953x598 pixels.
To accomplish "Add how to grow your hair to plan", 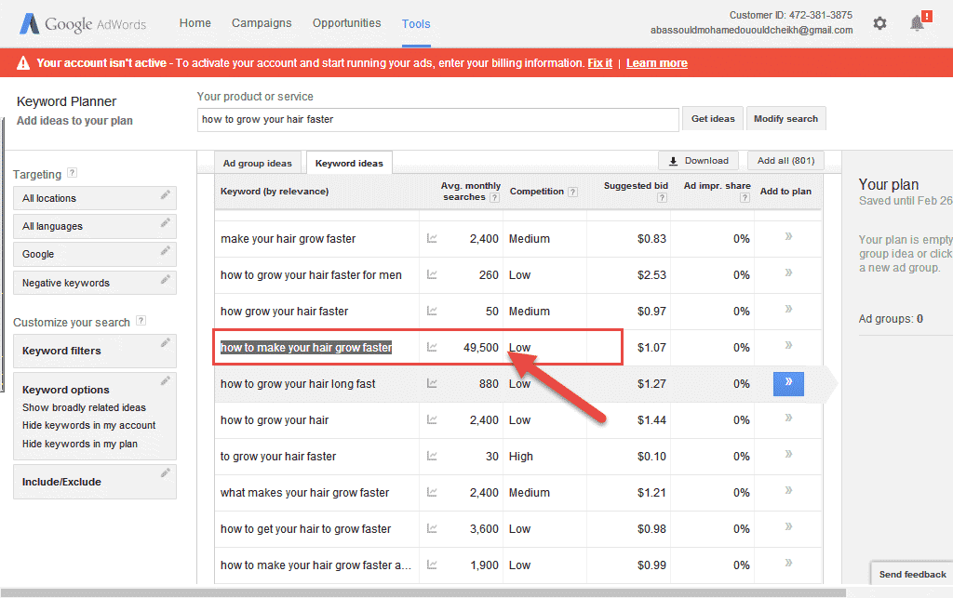I will coord(788,418).
